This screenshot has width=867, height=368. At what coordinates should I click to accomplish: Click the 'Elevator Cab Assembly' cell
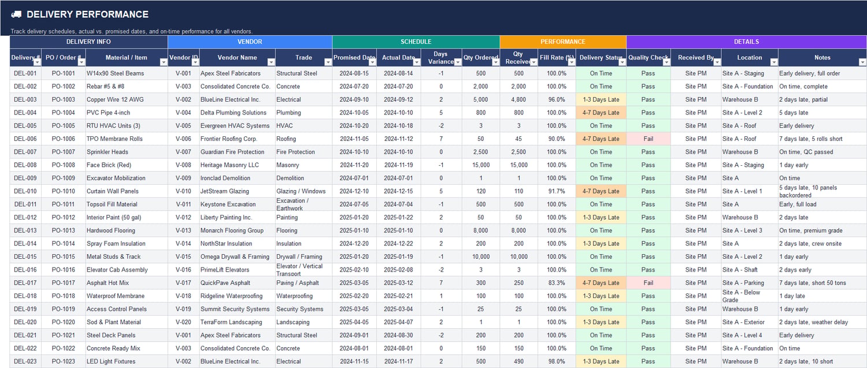pyautogui.click(x=126, y=270)
